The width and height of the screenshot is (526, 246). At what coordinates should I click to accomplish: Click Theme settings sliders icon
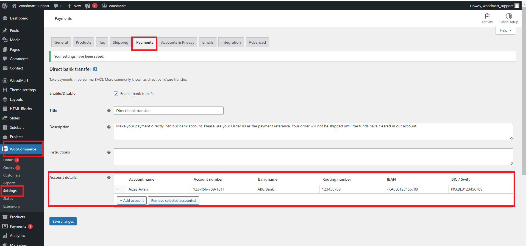pyautogui.click(x=5, y=90)
